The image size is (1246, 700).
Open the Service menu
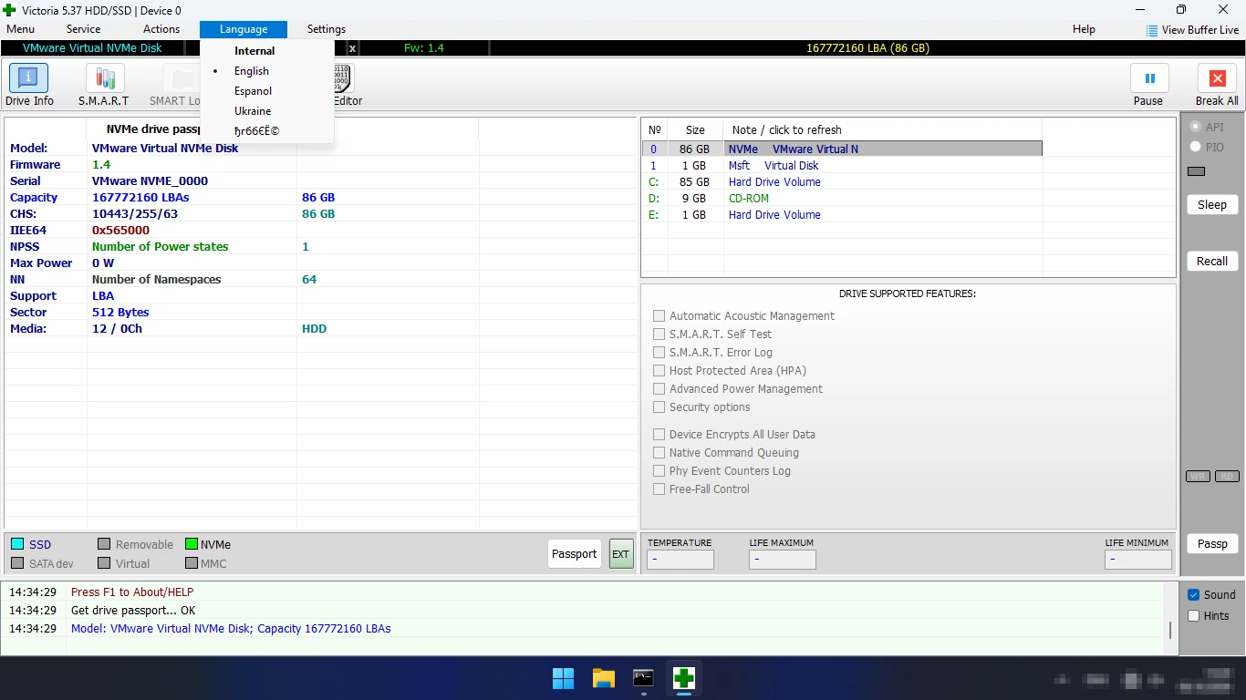tap(83, 29)
